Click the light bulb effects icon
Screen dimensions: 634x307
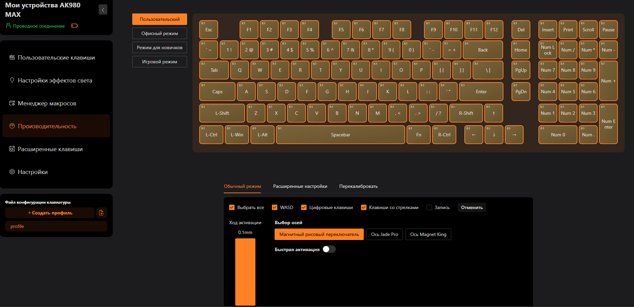tap(12, 80)
